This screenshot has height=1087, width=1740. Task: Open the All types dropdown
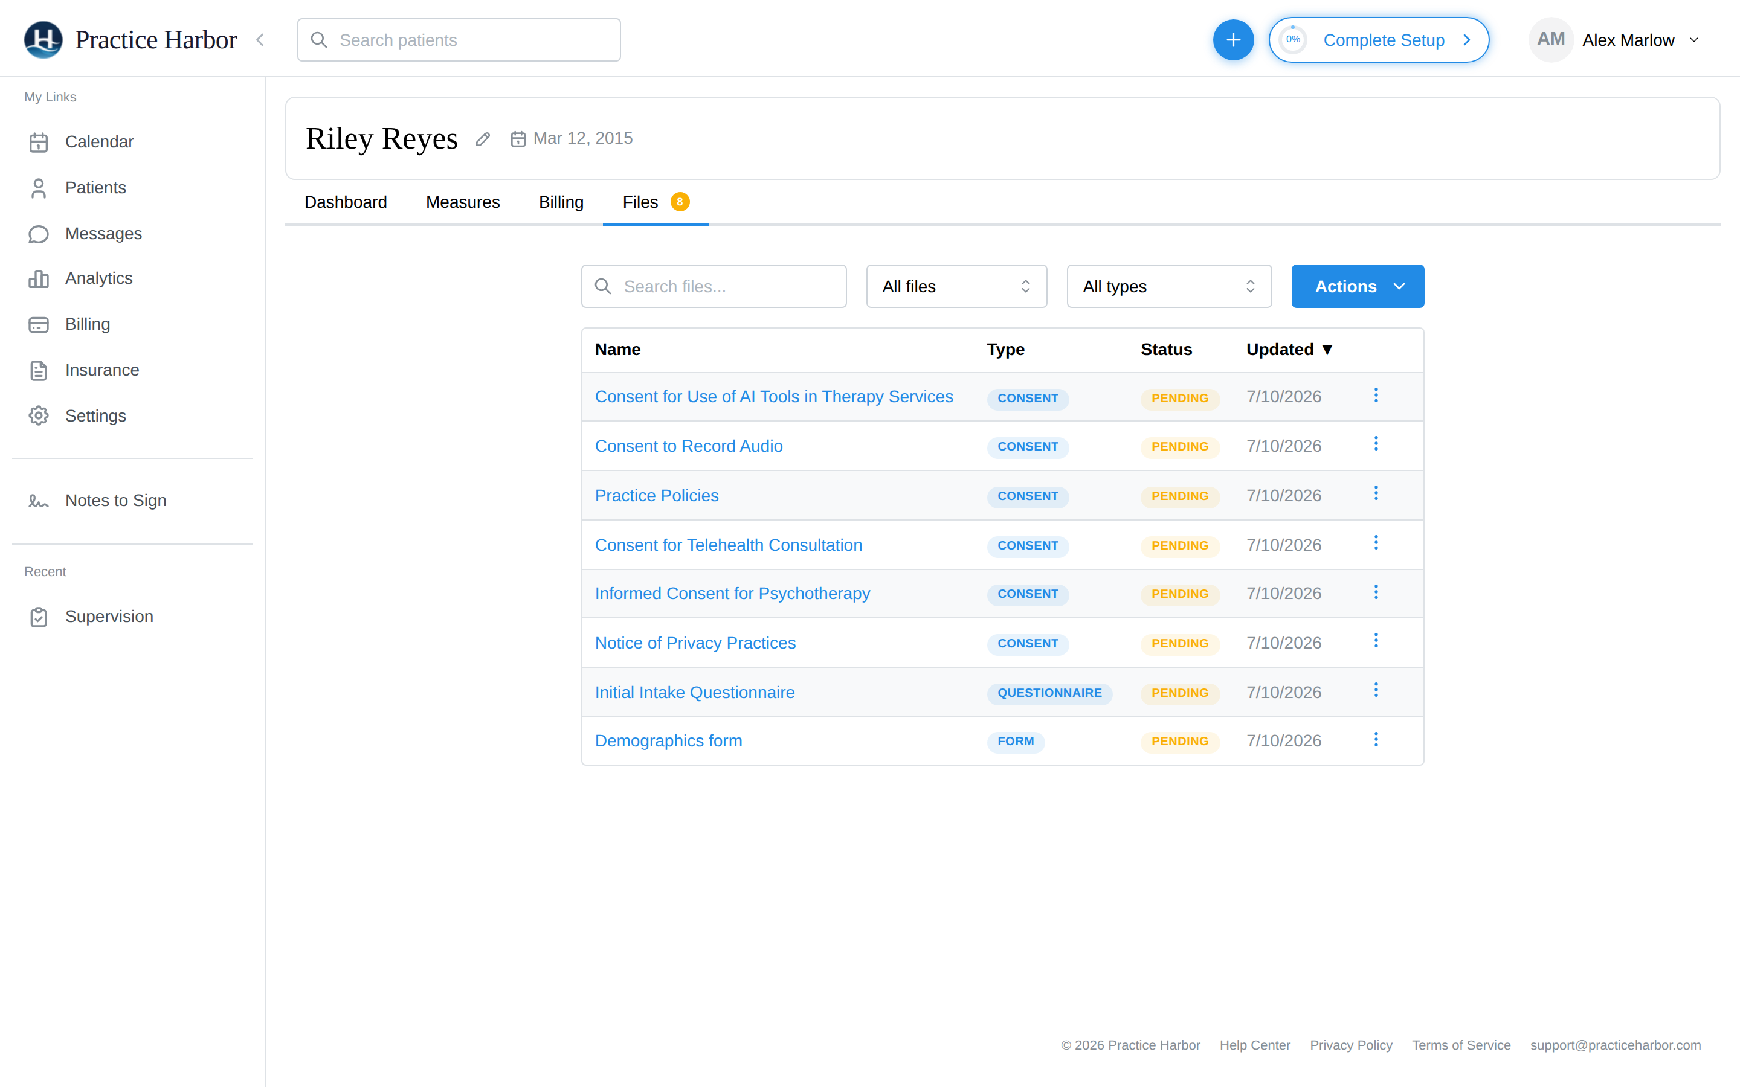point(1169,286)
